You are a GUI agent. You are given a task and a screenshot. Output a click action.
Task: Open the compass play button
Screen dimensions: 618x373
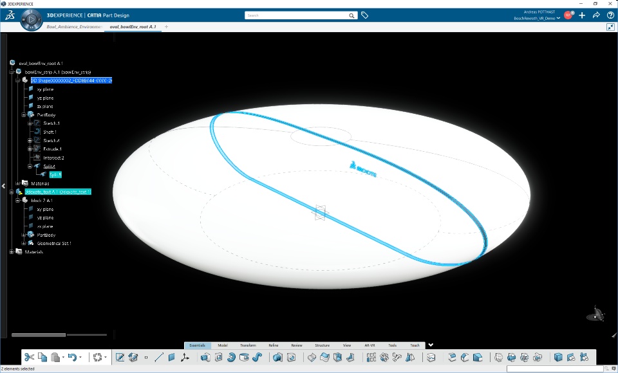click(x=32, y=19)
